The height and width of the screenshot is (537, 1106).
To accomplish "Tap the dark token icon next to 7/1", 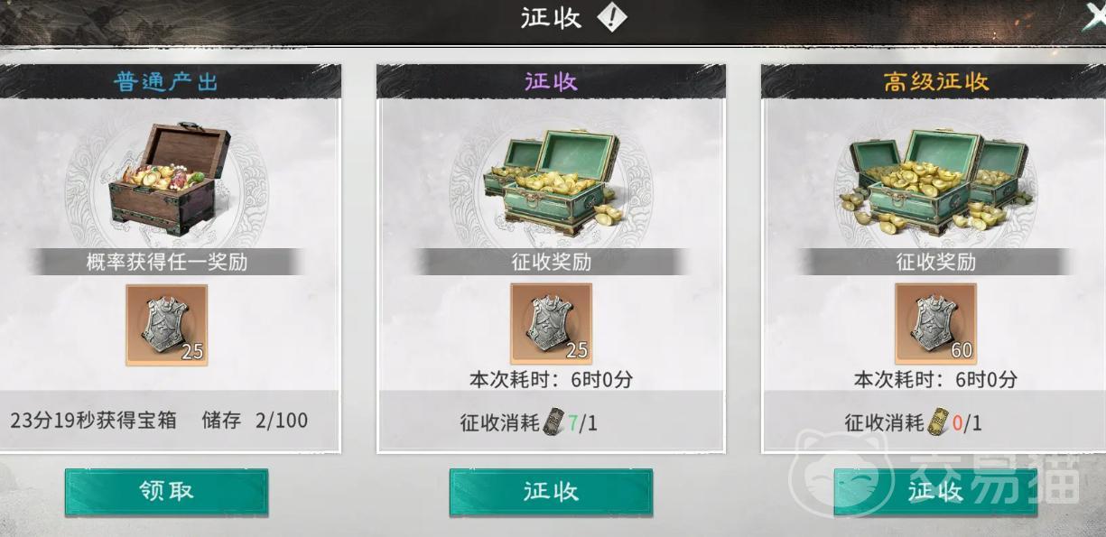I will click(x=553, y=421).
